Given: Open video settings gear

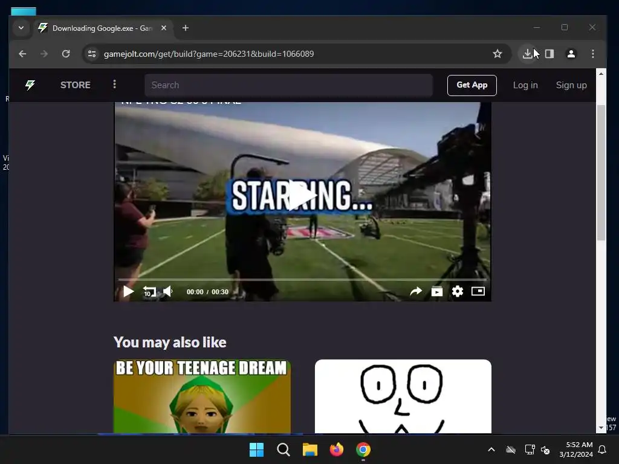Looking at the screenshot, I should coord(457,292).
